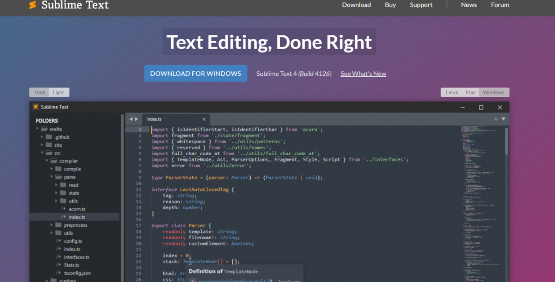The height and width of the screenshot is (282, 555).
Task: Click the src folder icon
Action: tap(49, 153)
